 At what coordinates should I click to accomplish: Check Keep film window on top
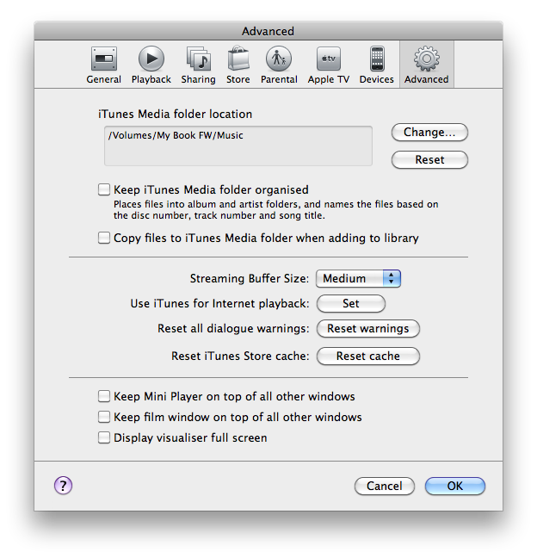click(104, 417)
